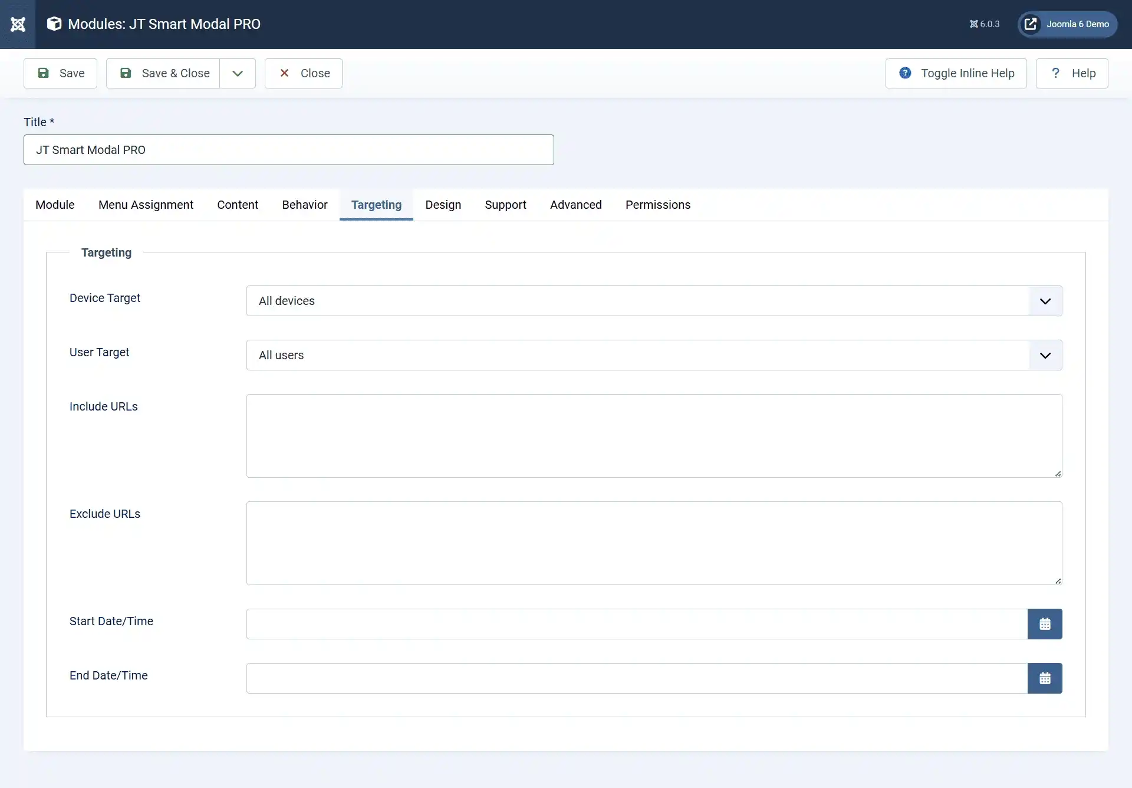The height and width of the screenshot is (788, 1132).
Task: Switch to the Menu Assignment tab
Action: coord(146,205)
